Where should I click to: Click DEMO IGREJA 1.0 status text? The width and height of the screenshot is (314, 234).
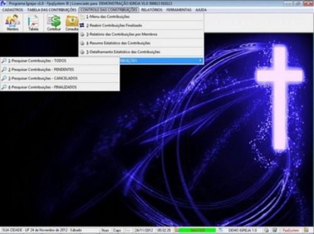(x=242, y=230)
